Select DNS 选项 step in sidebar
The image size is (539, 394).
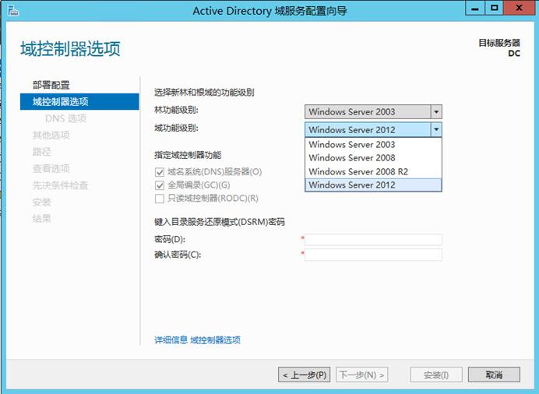[x=65, y=118]
